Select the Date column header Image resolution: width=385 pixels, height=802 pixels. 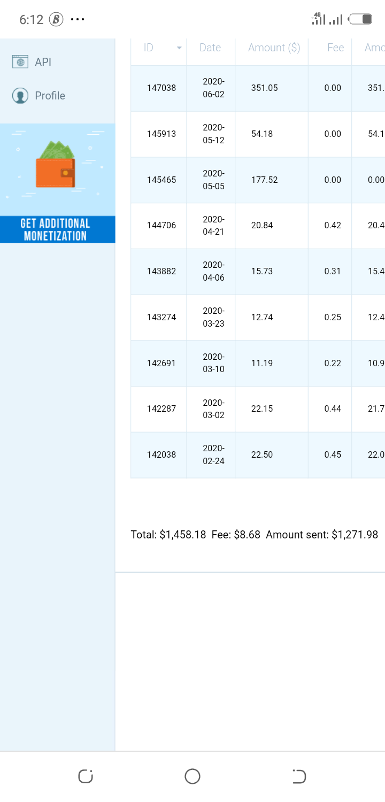pos(210,48)
